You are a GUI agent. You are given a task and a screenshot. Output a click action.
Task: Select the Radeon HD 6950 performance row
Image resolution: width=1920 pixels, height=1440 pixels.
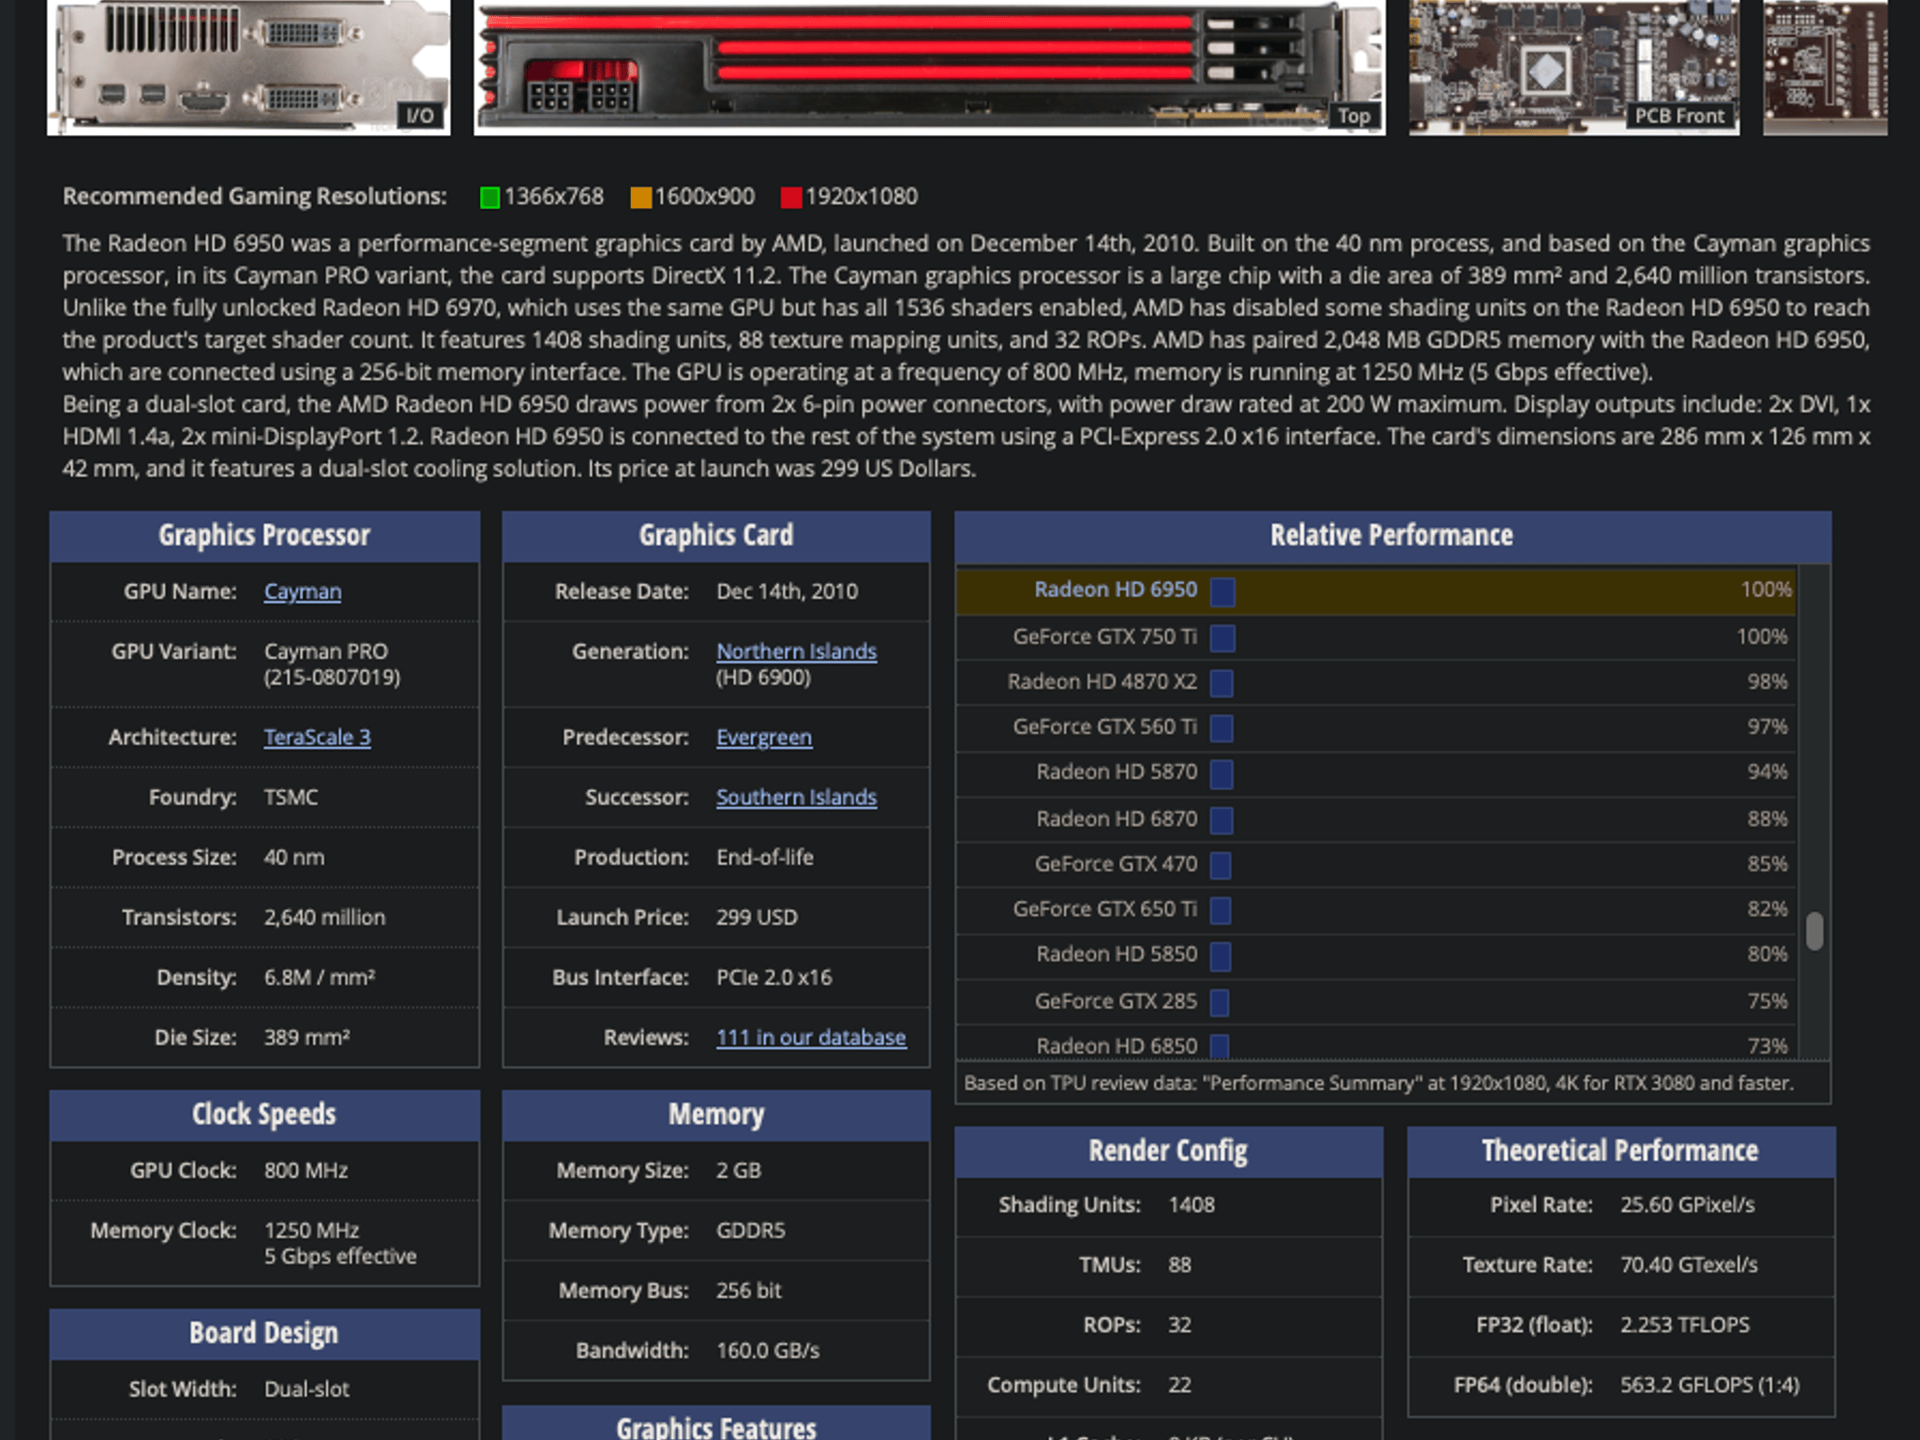tap(1376, 591)
